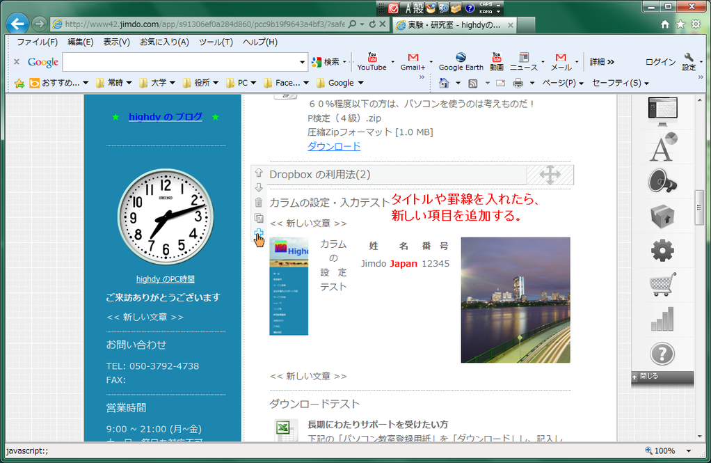Open the megaphone icon in Jimdo sidebar
Viewport: 711px width, 463px height.
point(662,181)
